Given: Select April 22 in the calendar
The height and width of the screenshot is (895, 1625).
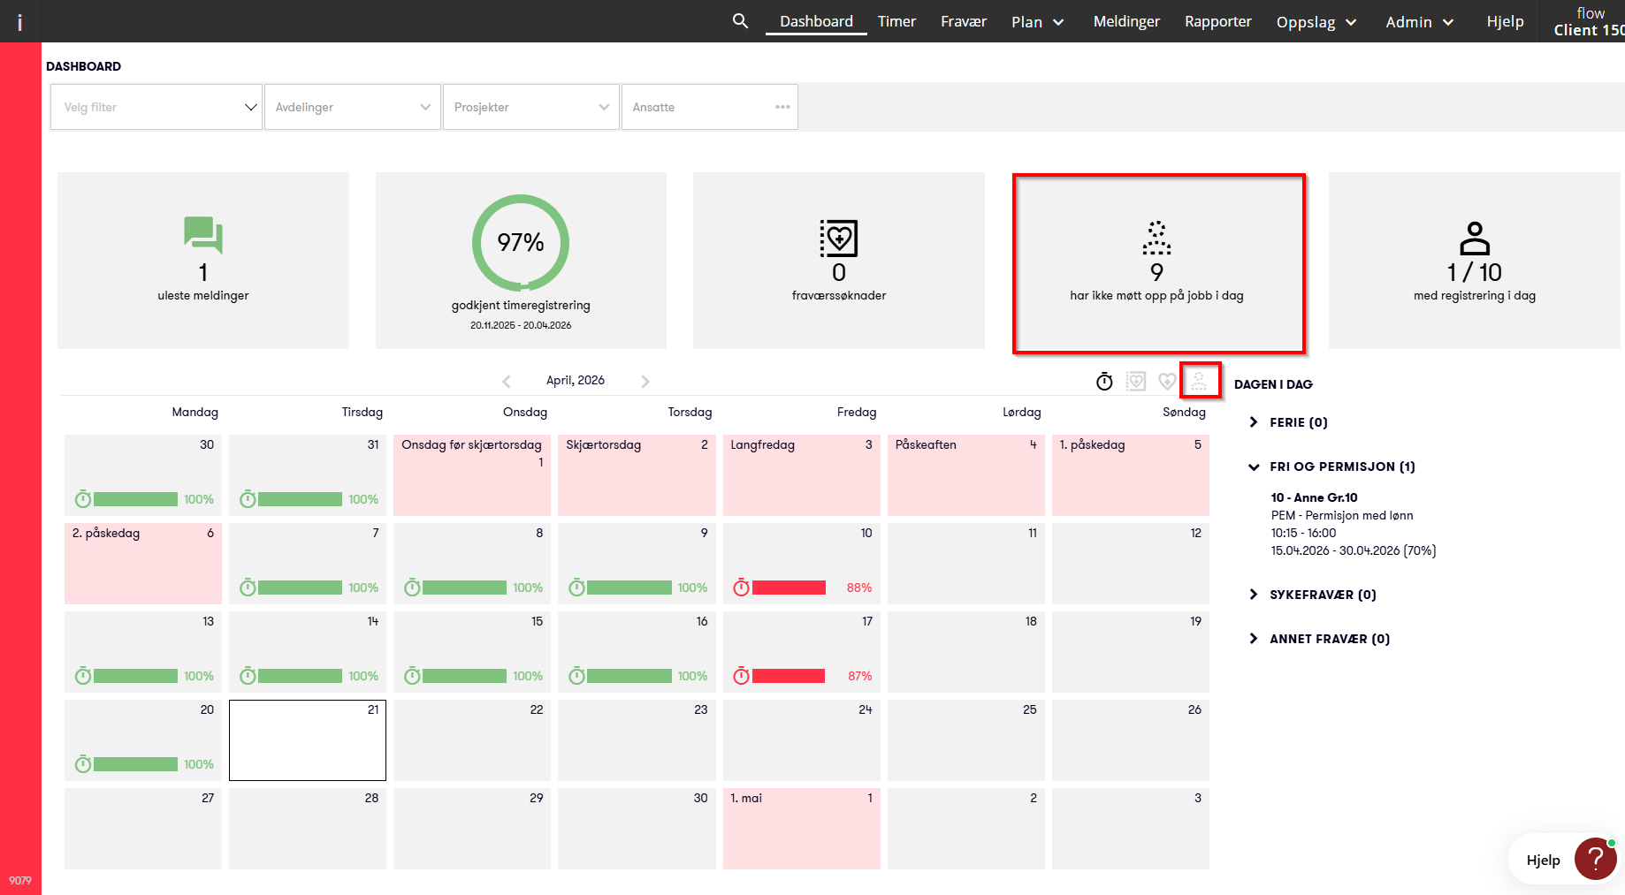Looking at the screenshot, I should tap(471, 740).
